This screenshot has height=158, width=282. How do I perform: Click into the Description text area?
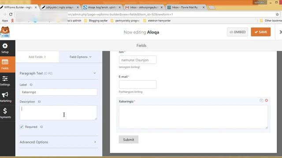click(x=59, y=112)
